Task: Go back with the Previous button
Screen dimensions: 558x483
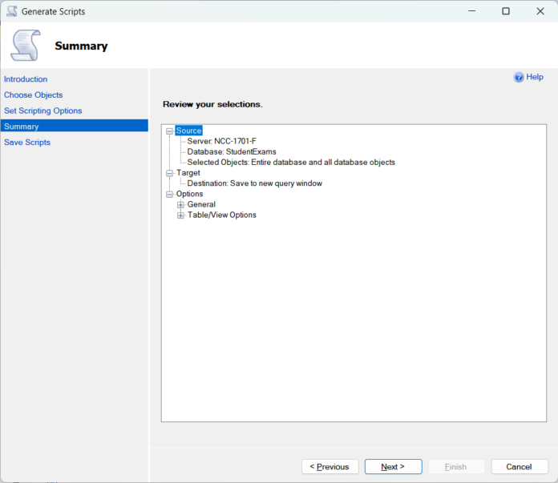Action: tap(330, 467)
